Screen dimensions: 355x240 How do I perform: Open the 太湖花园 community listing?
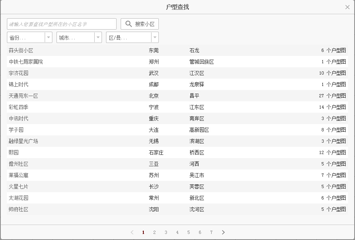19,198
